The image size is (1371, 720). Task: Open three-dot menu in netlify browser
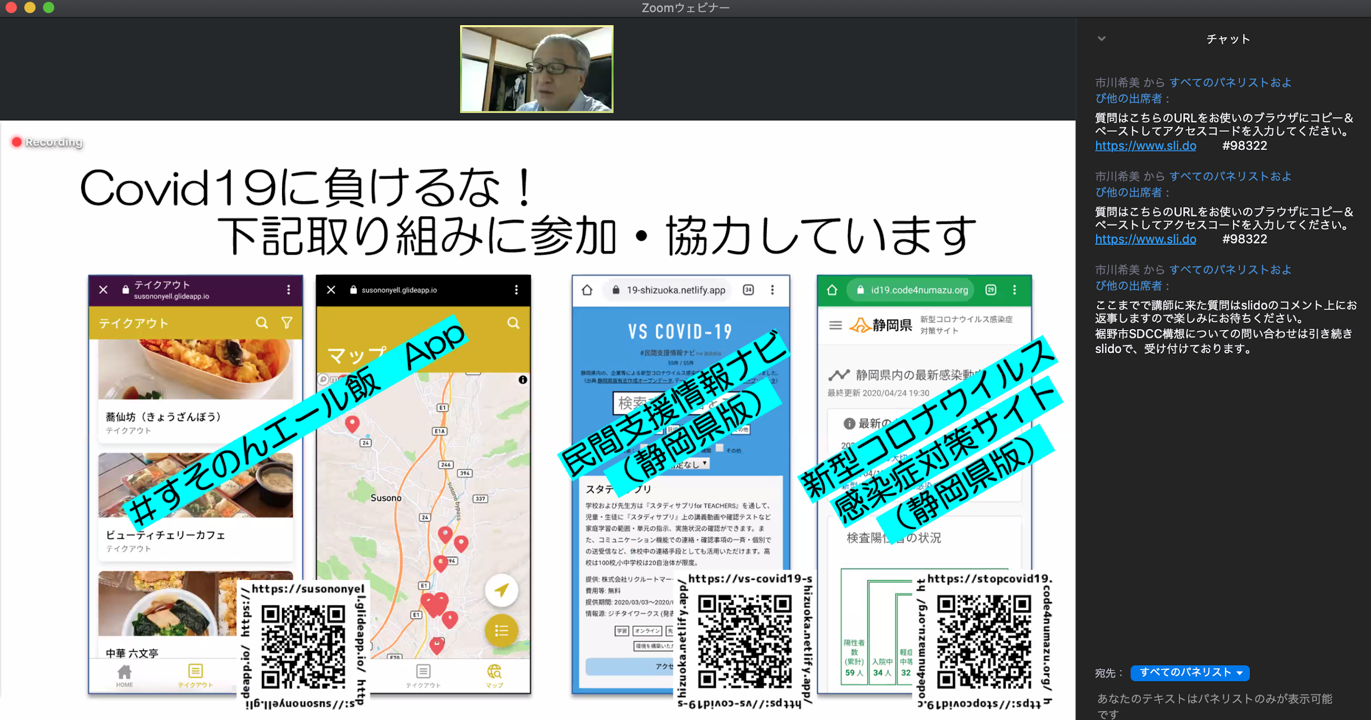click(x=772, y=290)
